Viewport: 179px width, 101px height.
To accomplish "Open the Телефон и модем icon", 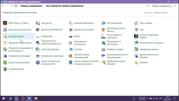I will pos(103,49).
